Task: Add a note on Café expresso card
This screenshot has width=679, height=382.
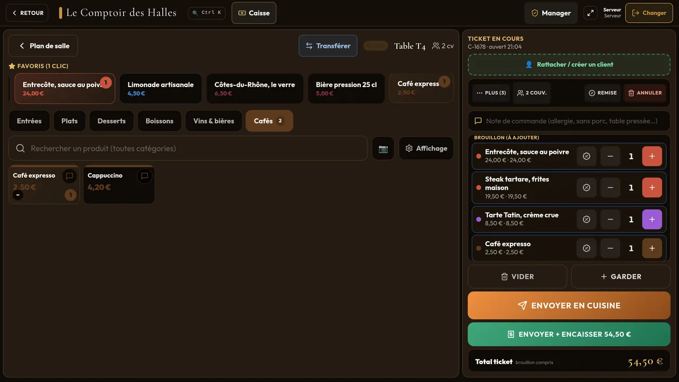Action: pyautogui.click(x=69, y=176)
